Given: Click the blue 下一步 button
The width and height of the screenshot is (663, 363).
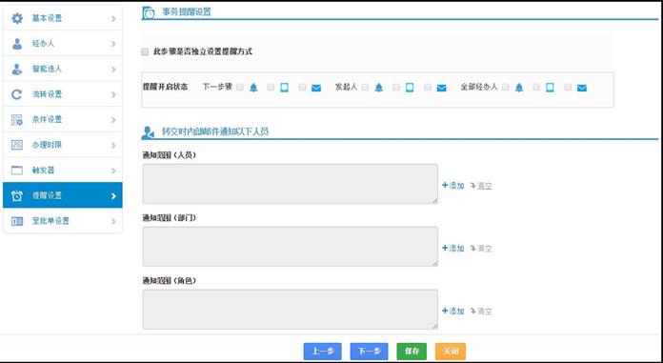Looking at the screenshot, I should tap(370, 352).
